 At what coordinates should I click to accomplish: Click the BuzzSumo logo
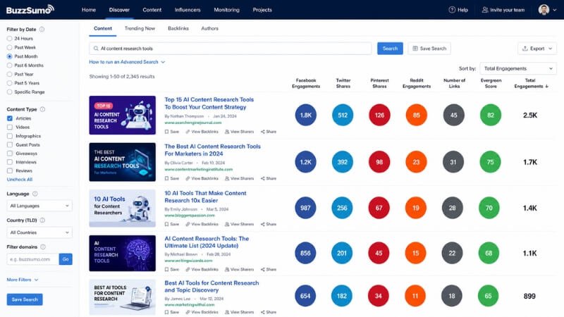pyautogui.click(x=30, y=10)
